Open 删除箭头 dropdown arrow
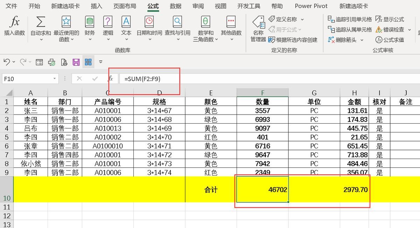The height and width of the screenshot is (228, 420). [362, 40]
